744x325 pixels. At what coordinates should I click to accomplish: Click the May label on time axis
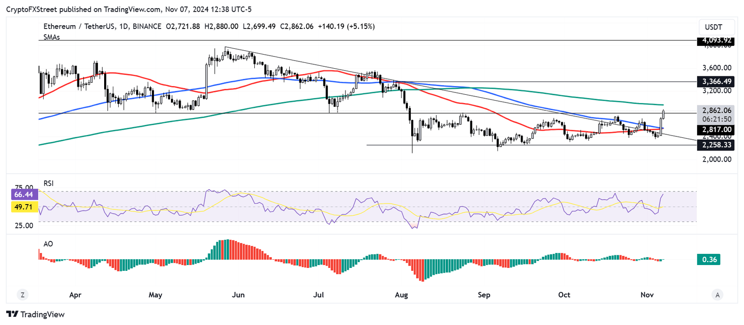click(155, 295)
